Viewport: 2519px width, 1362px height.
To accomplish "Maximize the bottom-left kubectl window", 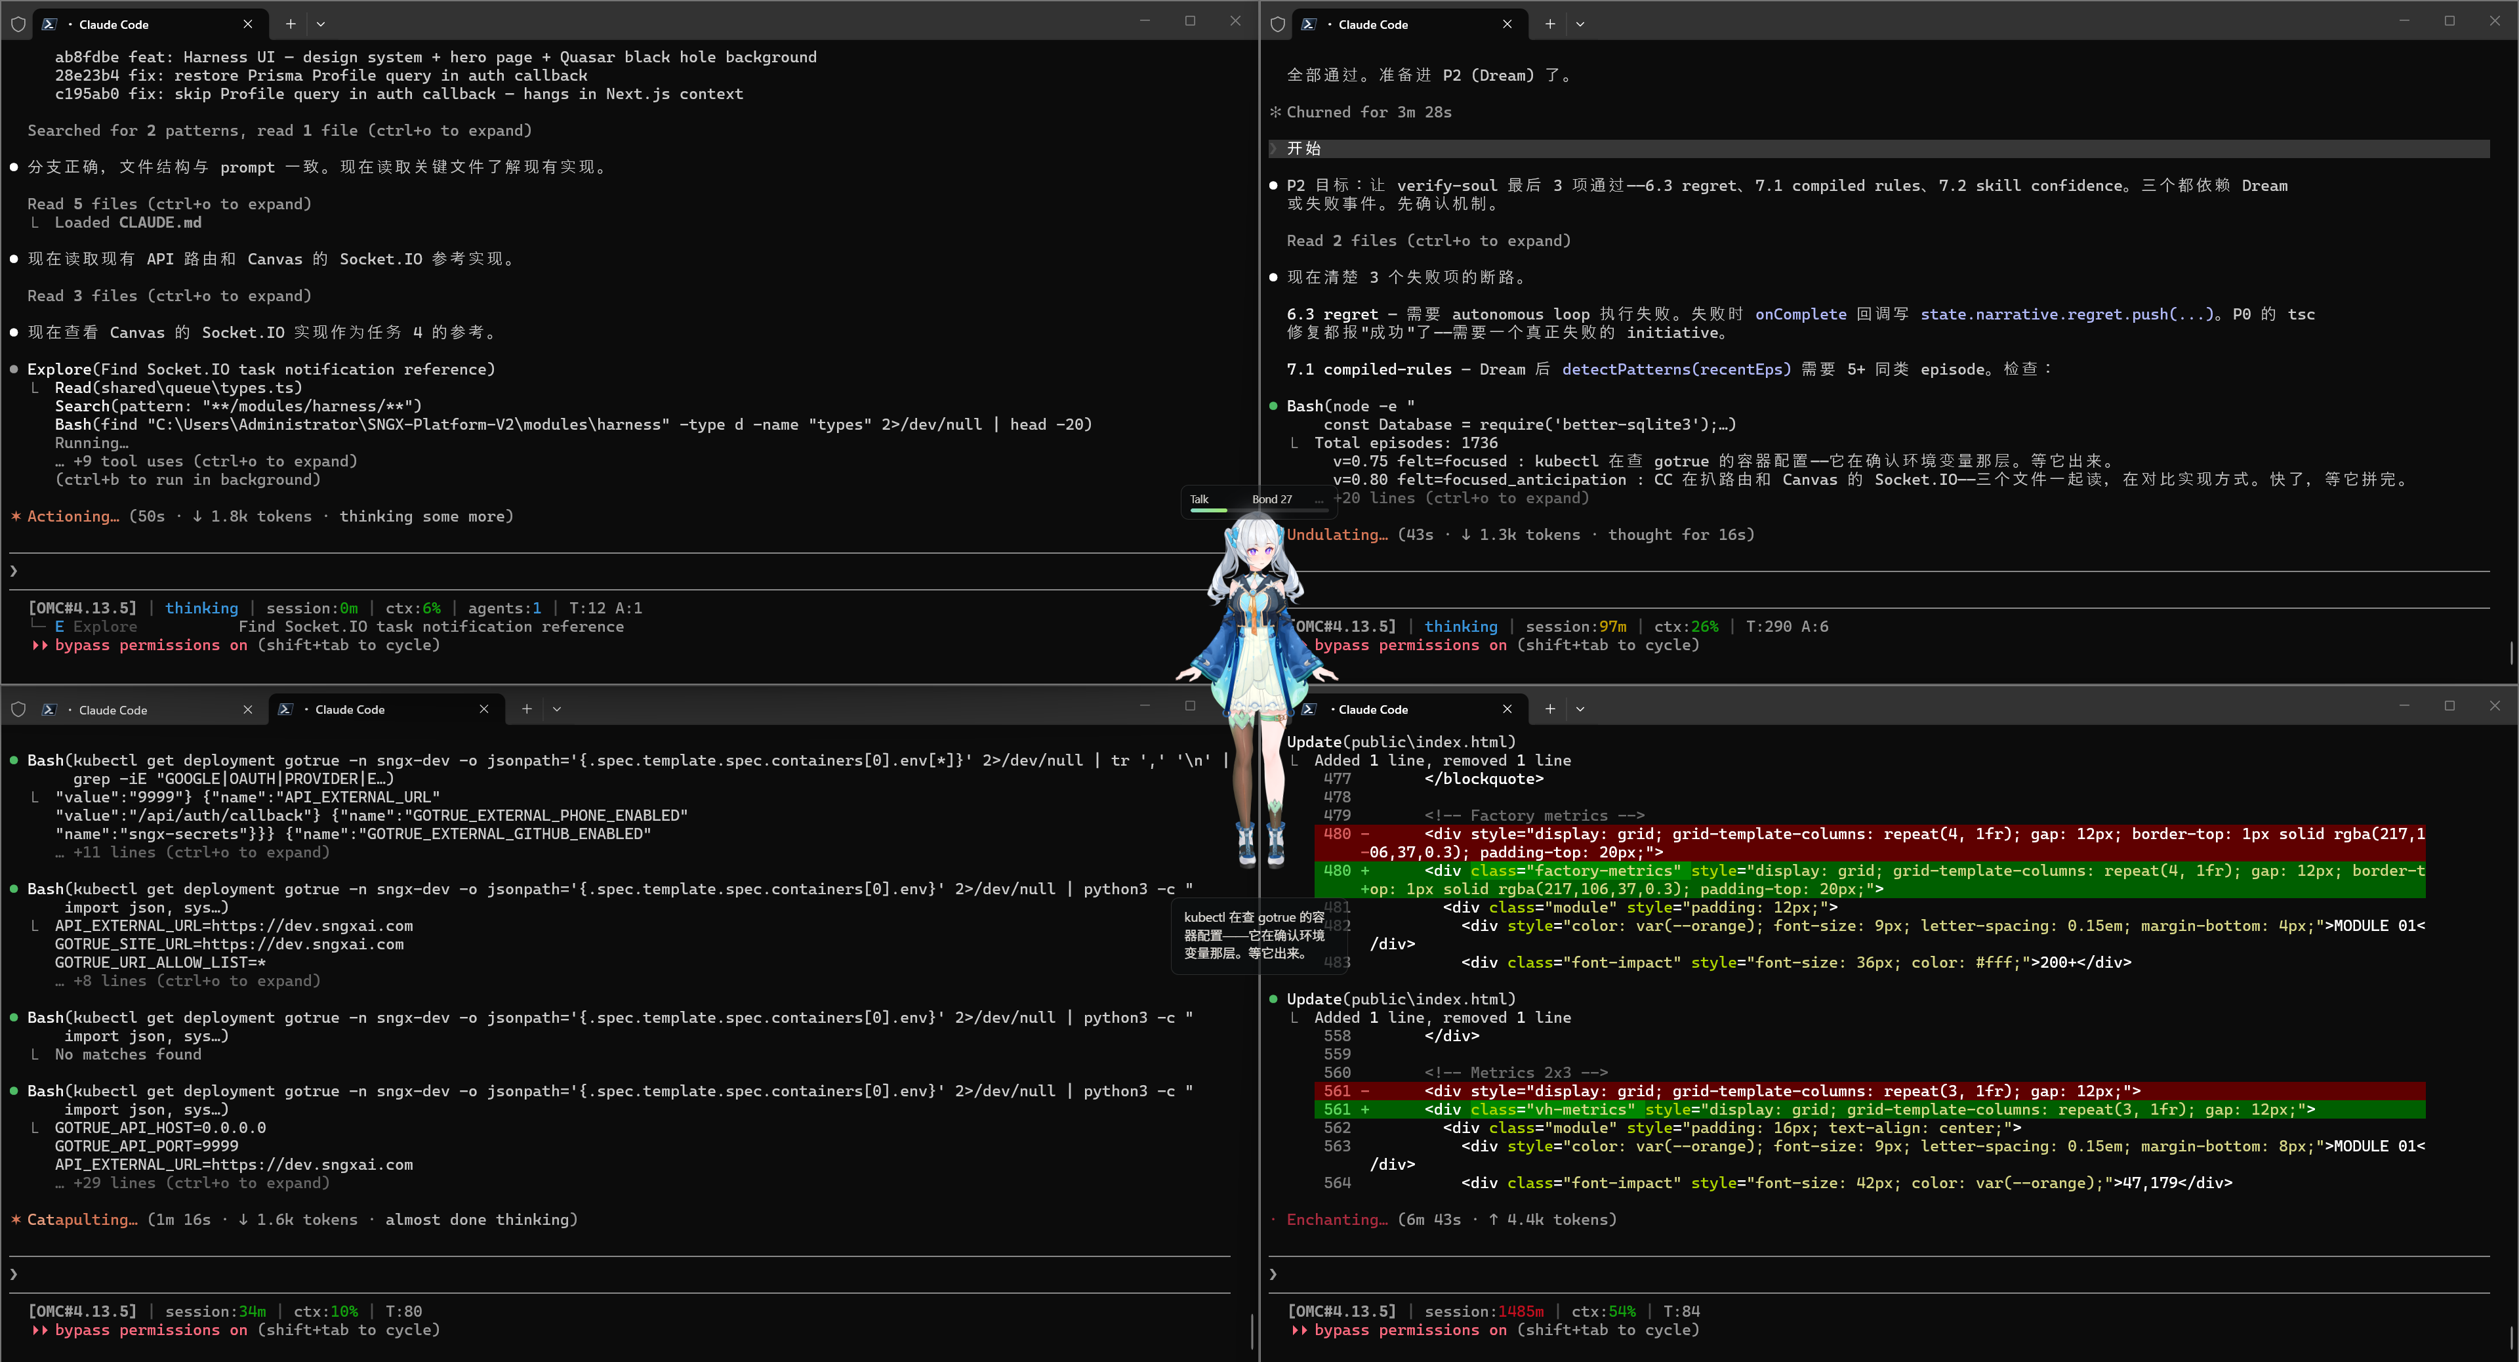I will pyautogui.click(x=1190, y=705).
